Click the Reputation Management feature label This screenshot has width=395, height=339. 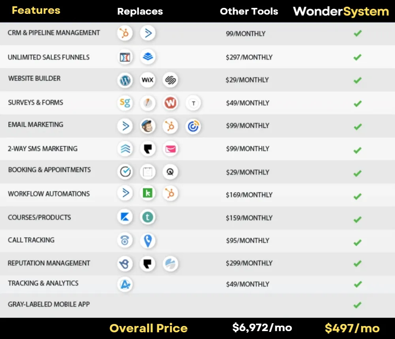point(49,263)
